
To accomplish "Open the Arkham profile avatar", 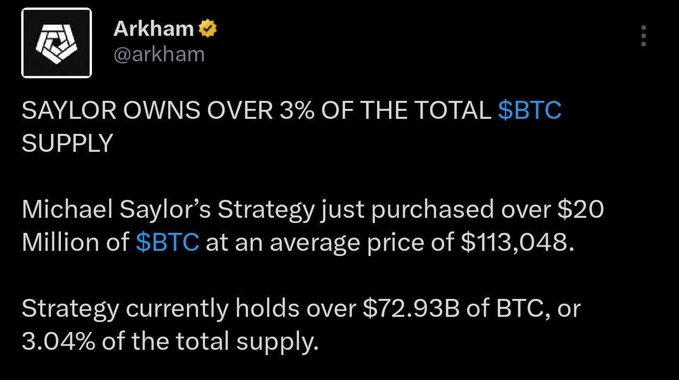I will 56,42.
